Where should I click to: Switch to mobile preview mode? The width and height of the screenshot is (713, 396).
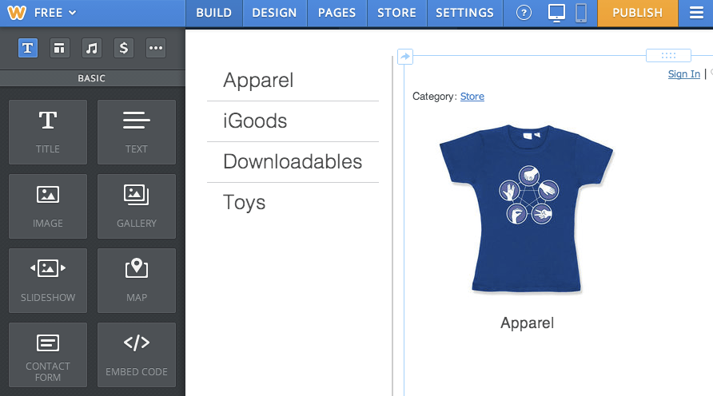pos(580,13)
